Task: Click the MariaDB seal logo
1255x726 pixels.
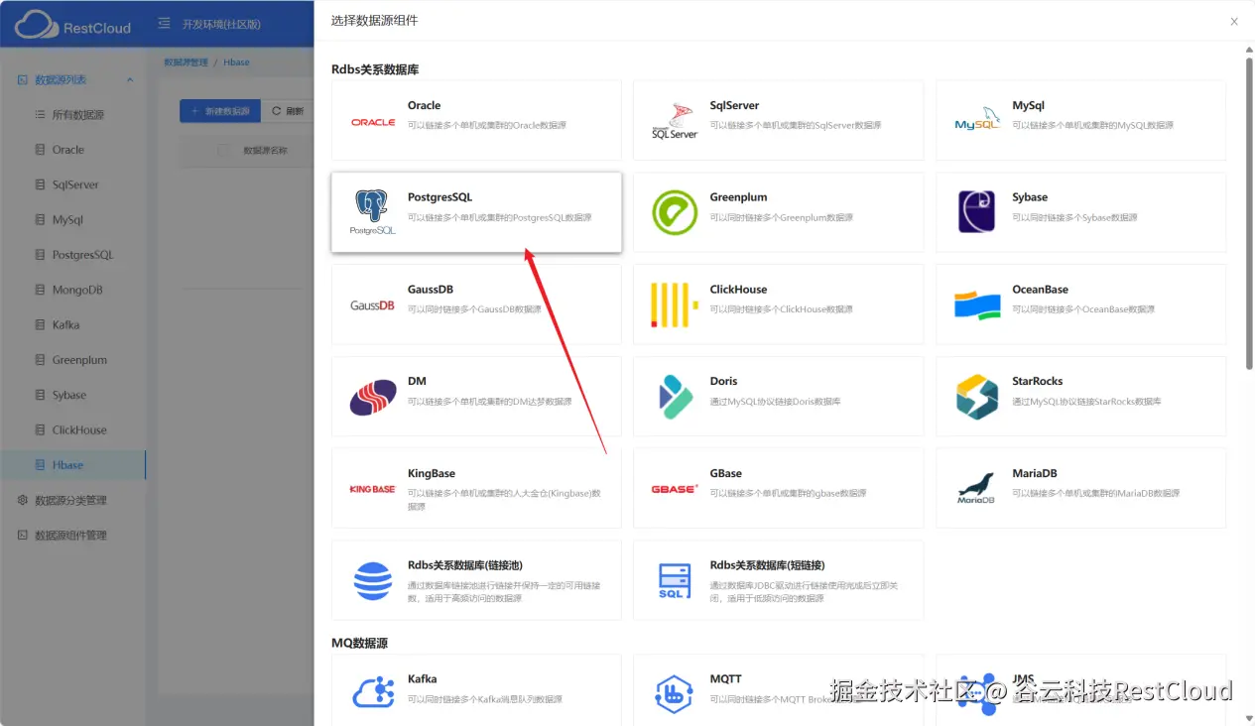Action: pyautogui.click(x=977, y=488)
